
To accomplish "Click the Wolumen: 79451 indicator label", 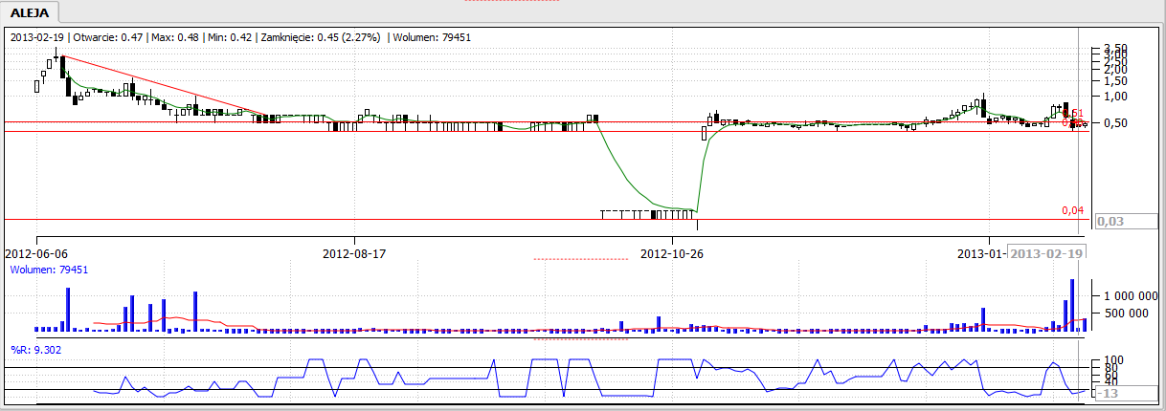I will pyautogui.click(x=49, y=270).
